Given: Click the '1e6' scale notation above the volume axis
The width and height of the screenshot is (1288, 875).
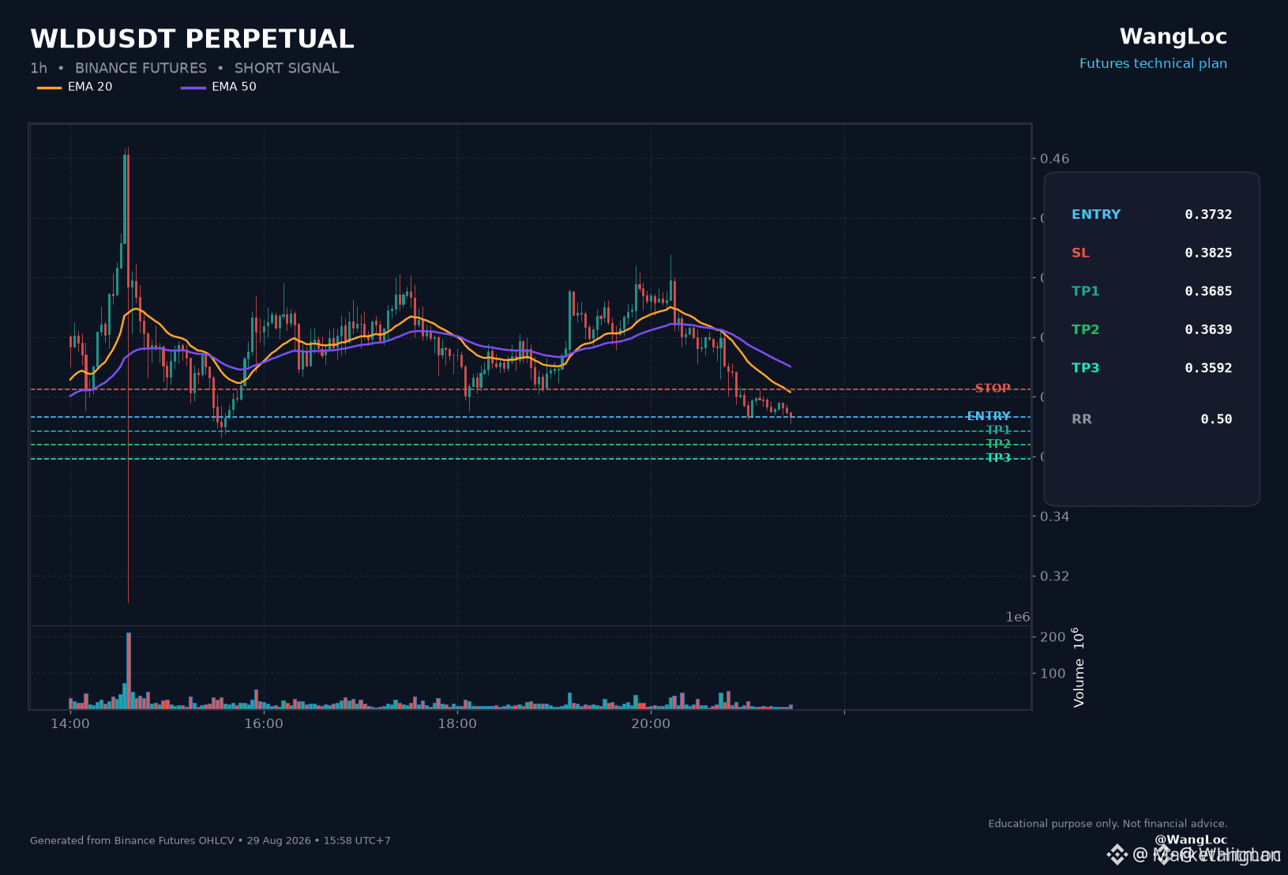Looking at the screenshot, I should pos(1018,617).
